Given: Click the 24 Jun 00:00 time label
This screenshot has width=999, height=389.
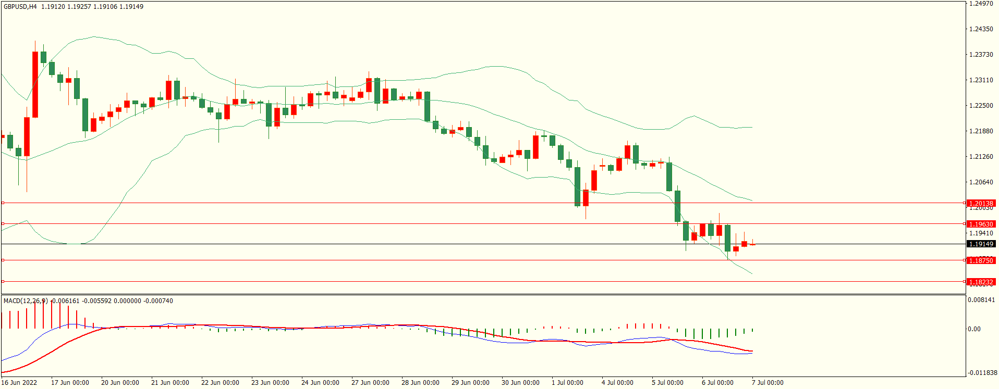Looking at the screenshot, I should [x=320, y=382].
